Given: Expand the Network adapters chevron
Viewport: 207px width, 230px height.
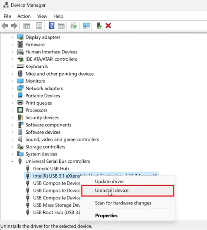Looking at the screenshot, I should tap(12, 89).
